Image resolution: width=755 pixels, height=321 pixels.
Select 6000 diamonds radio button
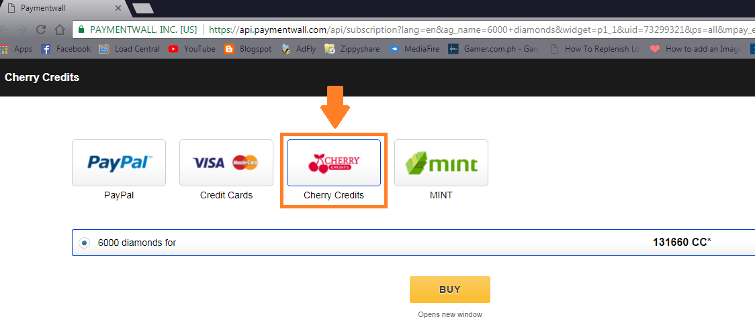pos(85,243)
